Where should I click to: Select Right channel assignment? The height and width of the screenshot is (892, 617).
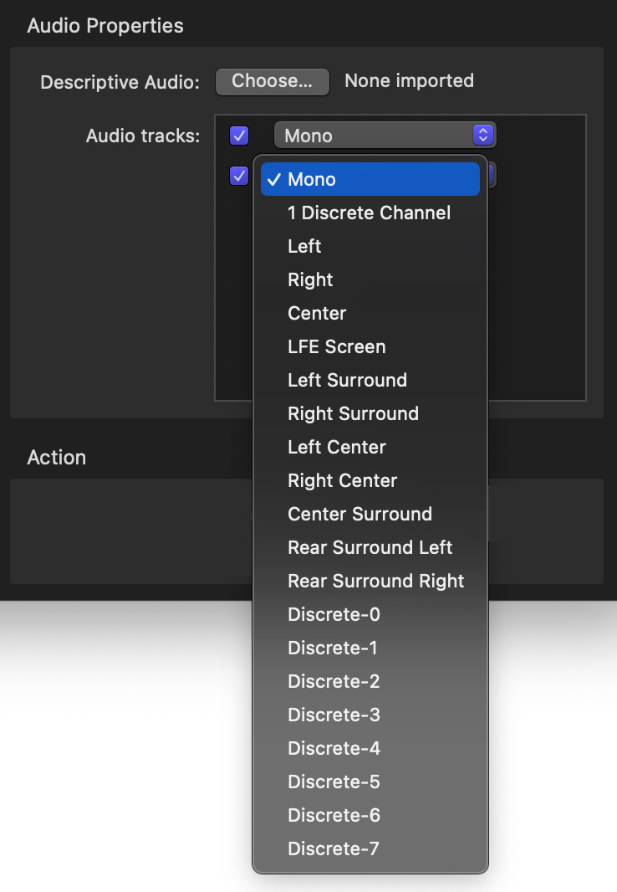370,279
